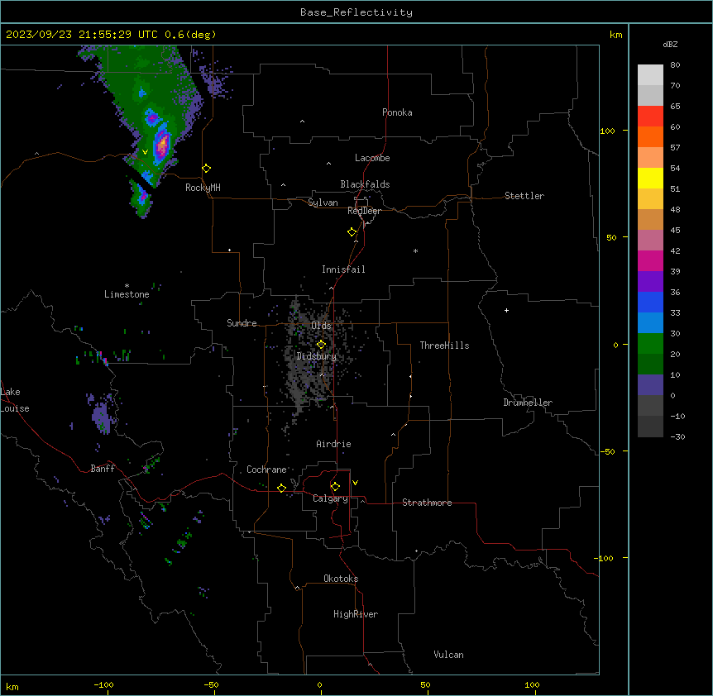This screenshot has height=696, width=713.
Task: Click the white plus marker north of Drumheller
Action: click(506, 310)
